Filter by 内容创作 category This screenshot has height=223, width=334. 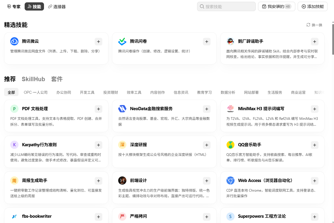tap(157, 92)
